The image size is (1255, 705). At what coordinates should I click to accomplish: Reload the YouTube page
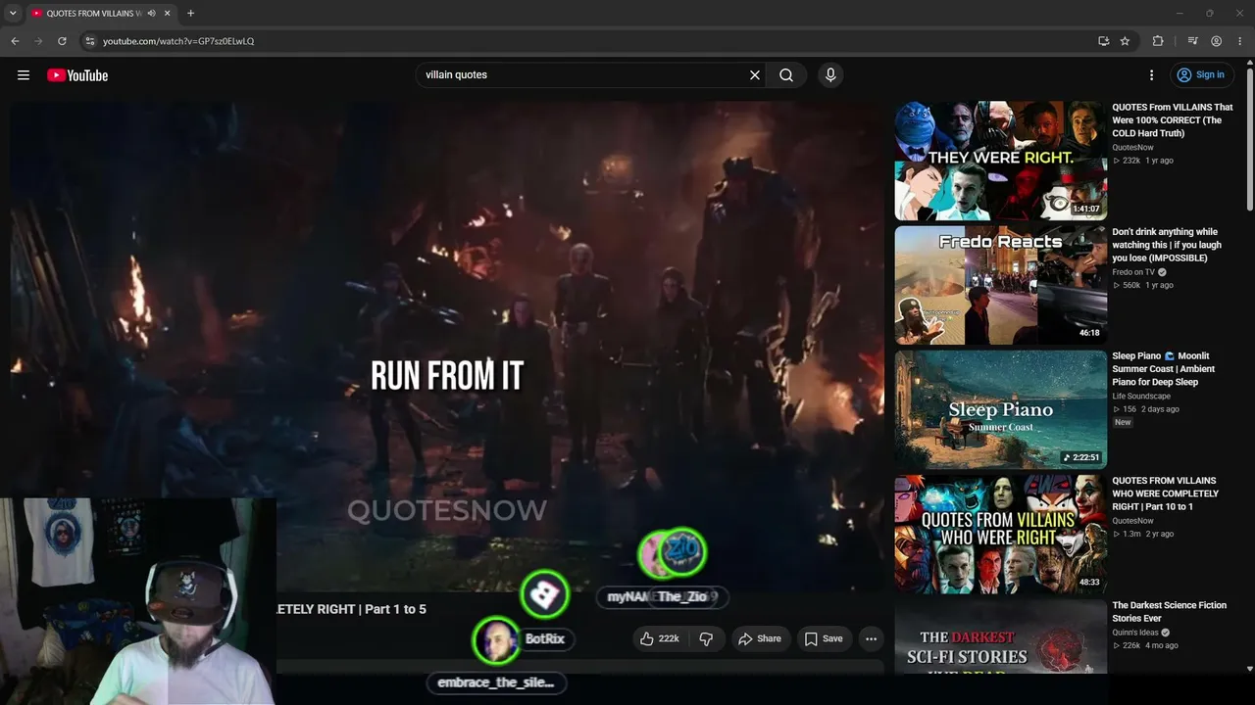[62, 41]
